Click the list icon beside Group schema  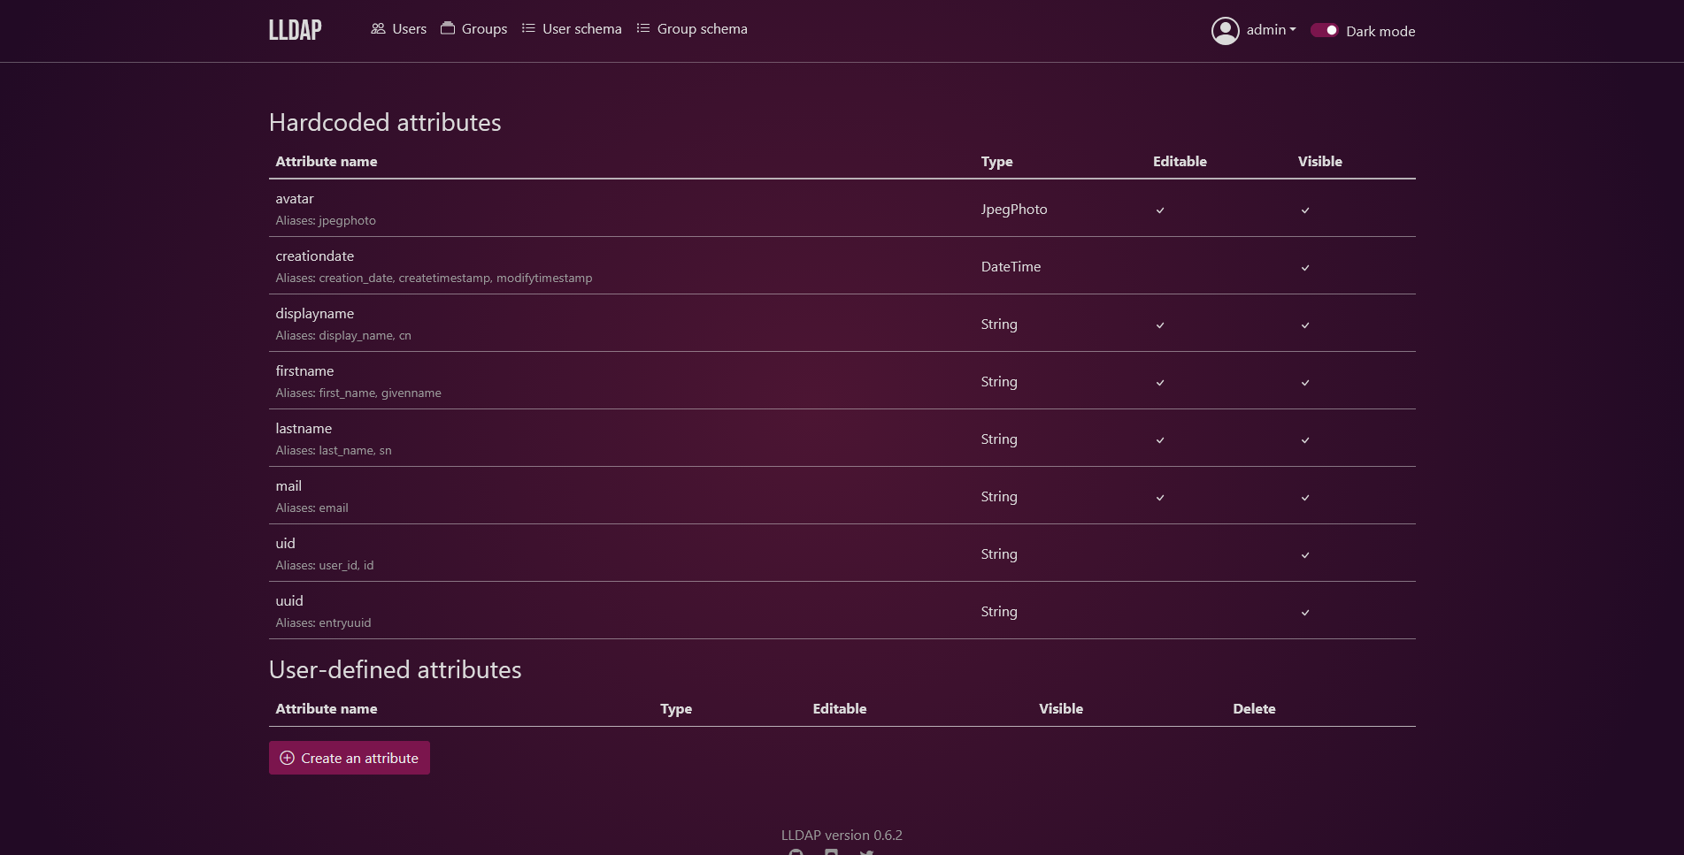[x=643, y=28]
